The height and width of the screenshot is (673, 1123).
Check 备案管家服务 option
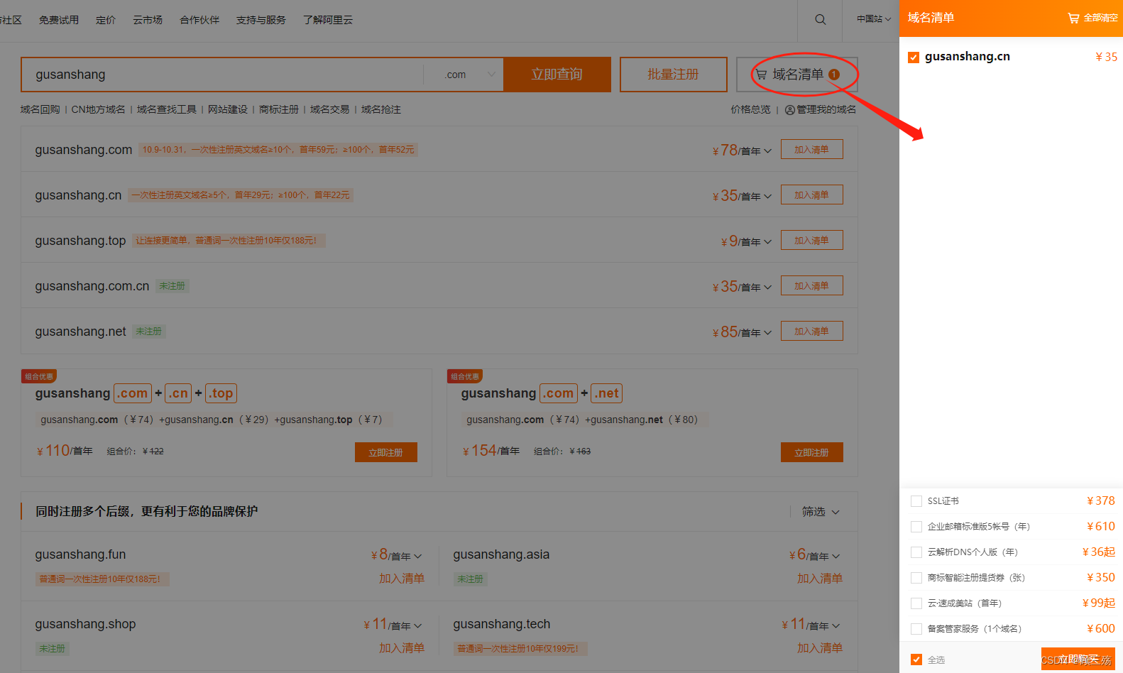tap(916, 629)
